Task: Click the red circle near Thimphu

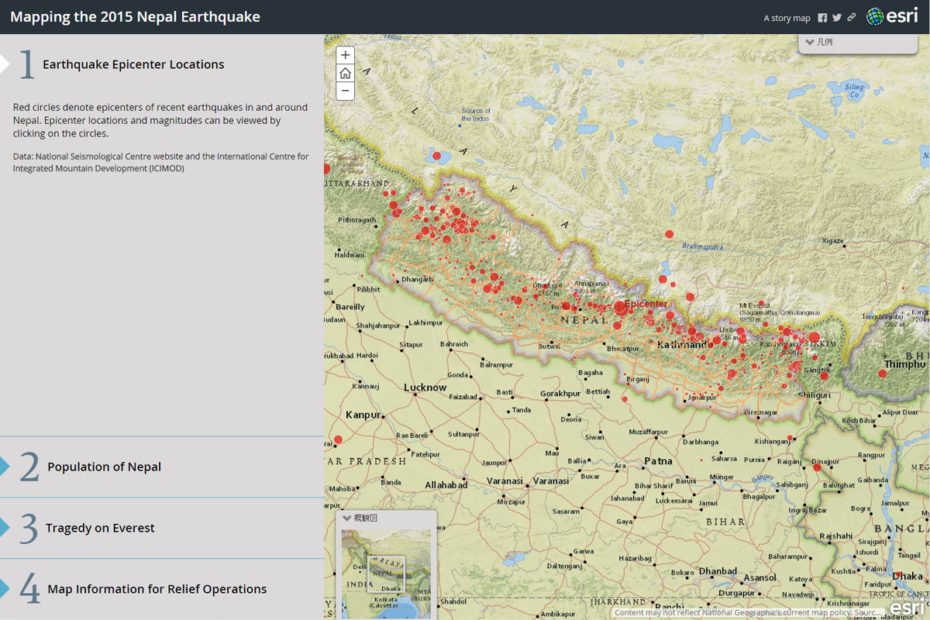Action: (x=882, y=374)
